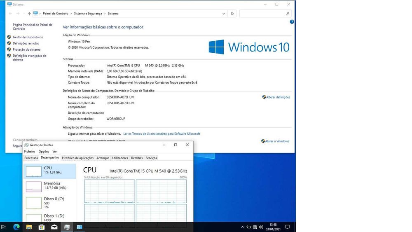Image resolution: width=412 pixels, height=232 pixels.
Task: Open help in the Sistema window
Action: tap(292, 22)
